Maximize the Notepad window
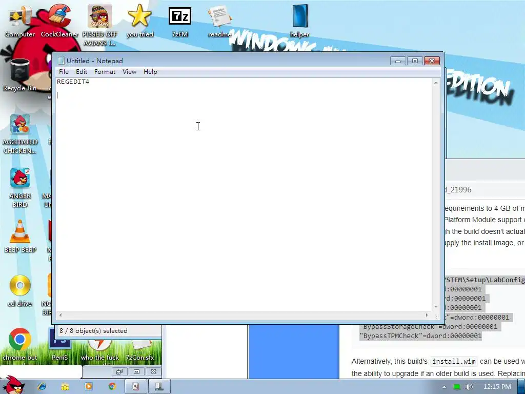525x394 pixels. coord(415,61)
